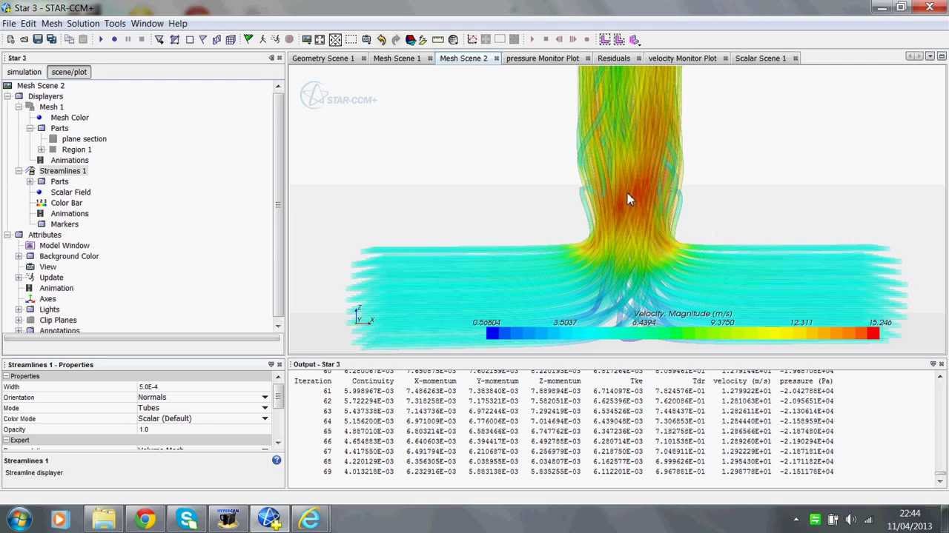Click the simulation tab button

[x=24, y=72]
